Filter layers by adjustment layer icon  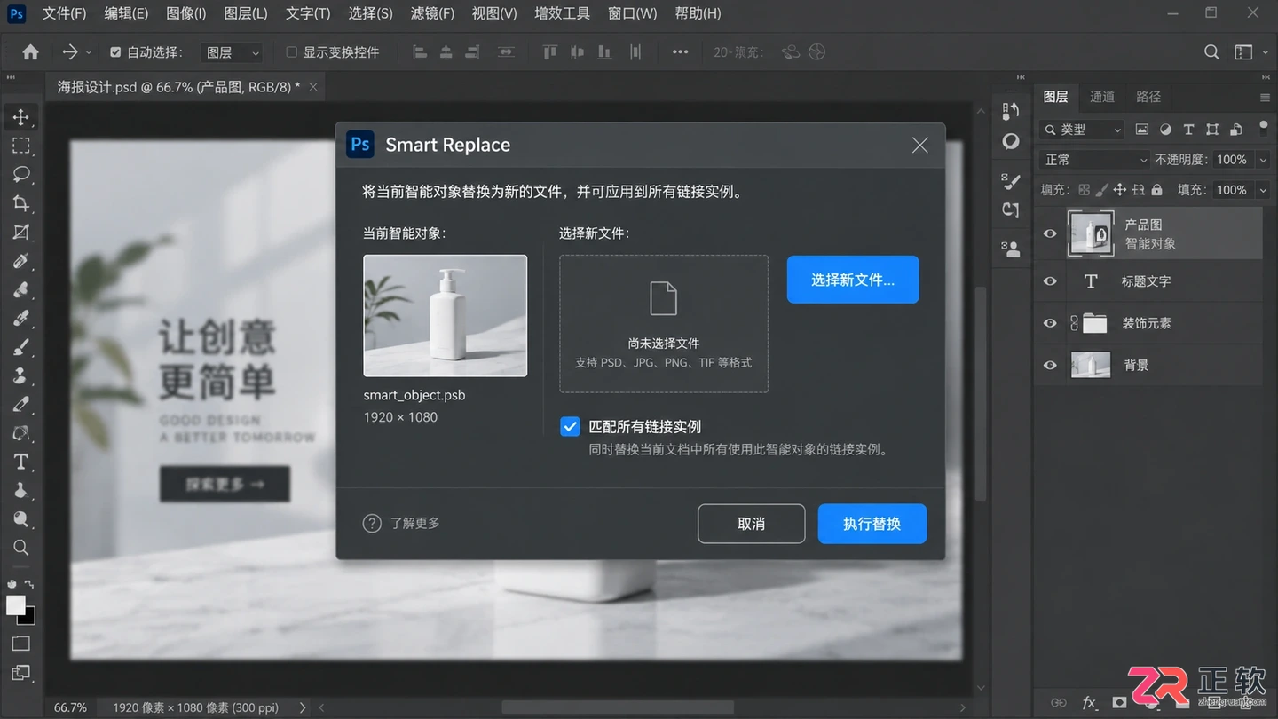click(1165, 130)
